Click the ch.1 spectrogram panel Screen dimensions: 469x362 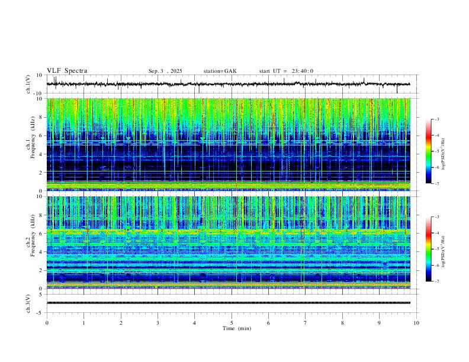coord(228,144)
